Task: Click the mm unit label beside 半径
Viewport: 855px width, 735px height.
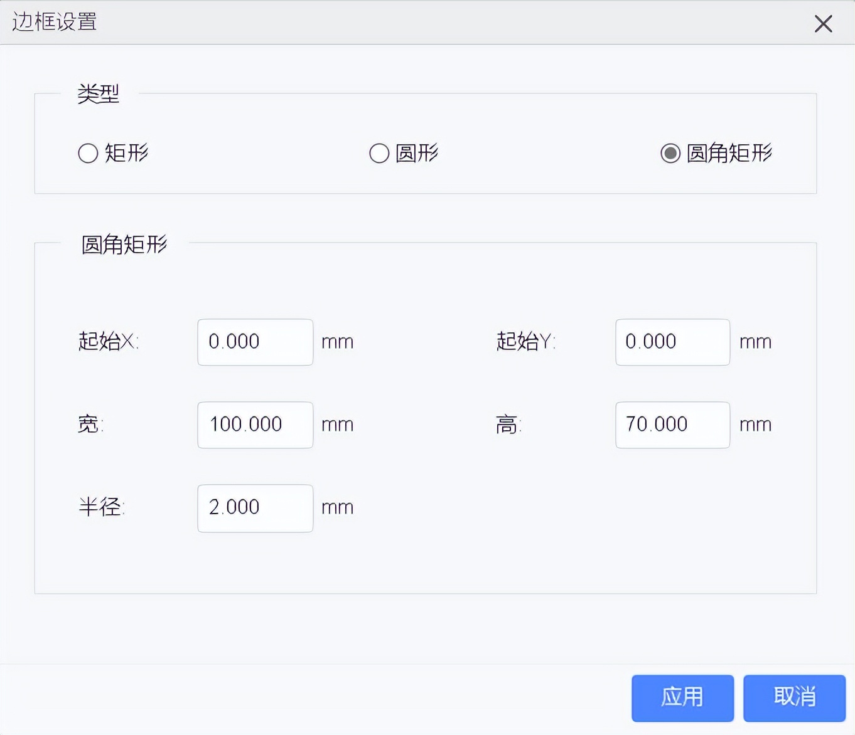Action: pos(337,507)
